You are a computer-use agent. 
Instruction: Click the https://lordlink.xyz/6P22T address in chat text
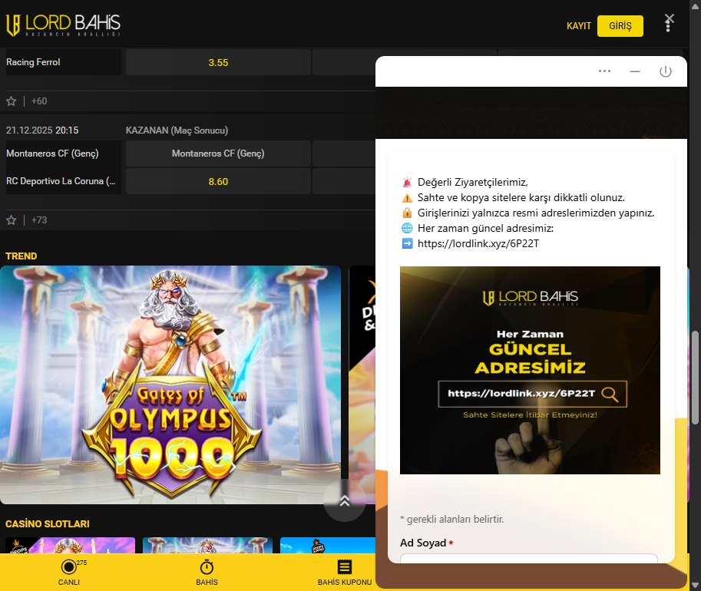[478, 243]
